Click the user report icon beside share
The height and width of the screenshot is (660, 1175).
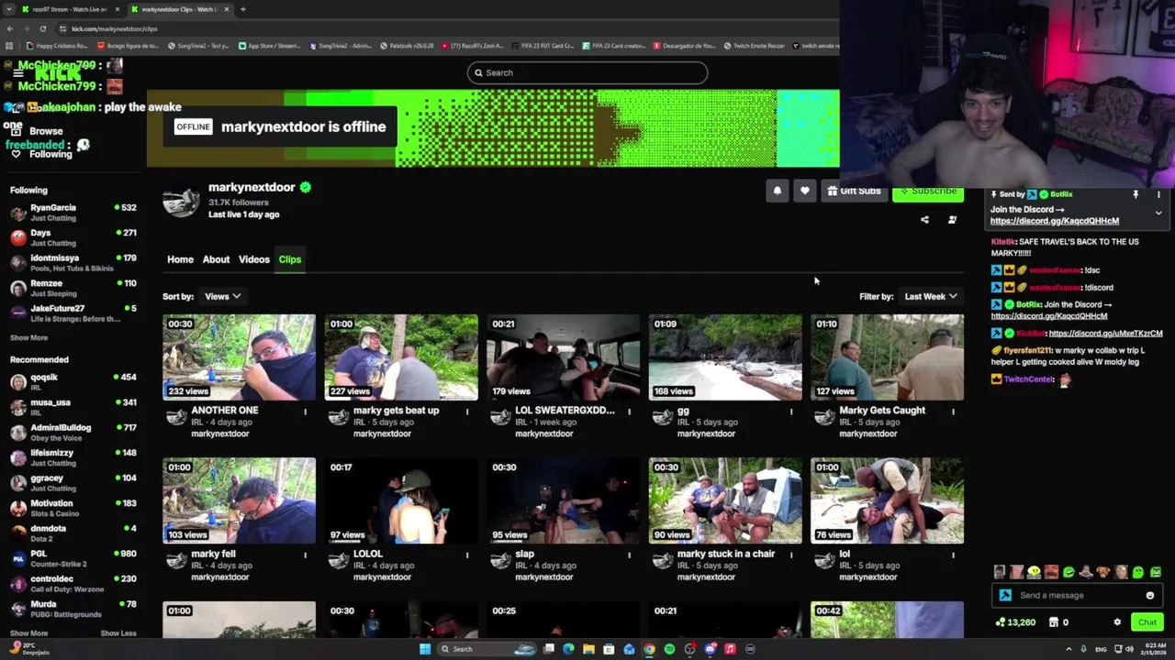952,220
